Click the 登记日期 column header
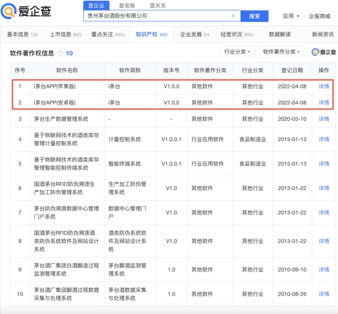338x314 pixels. (x=292, y=70)
